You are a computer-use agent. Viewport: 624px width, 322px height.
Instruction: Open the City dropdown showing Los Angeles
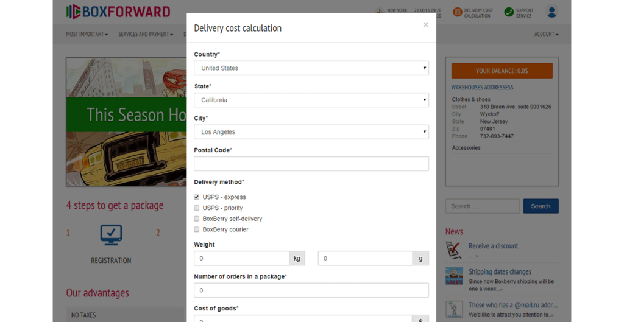[311, 132]
